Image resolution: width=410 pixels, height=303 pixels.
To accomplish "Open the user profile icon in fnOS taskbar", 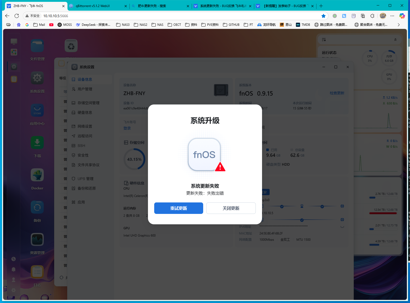I will pos(14,280).
